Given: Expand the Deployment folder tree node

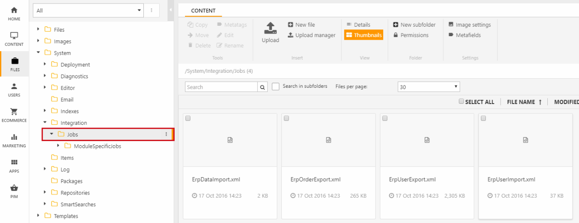Looking at the screenshot, I should 45,65.
